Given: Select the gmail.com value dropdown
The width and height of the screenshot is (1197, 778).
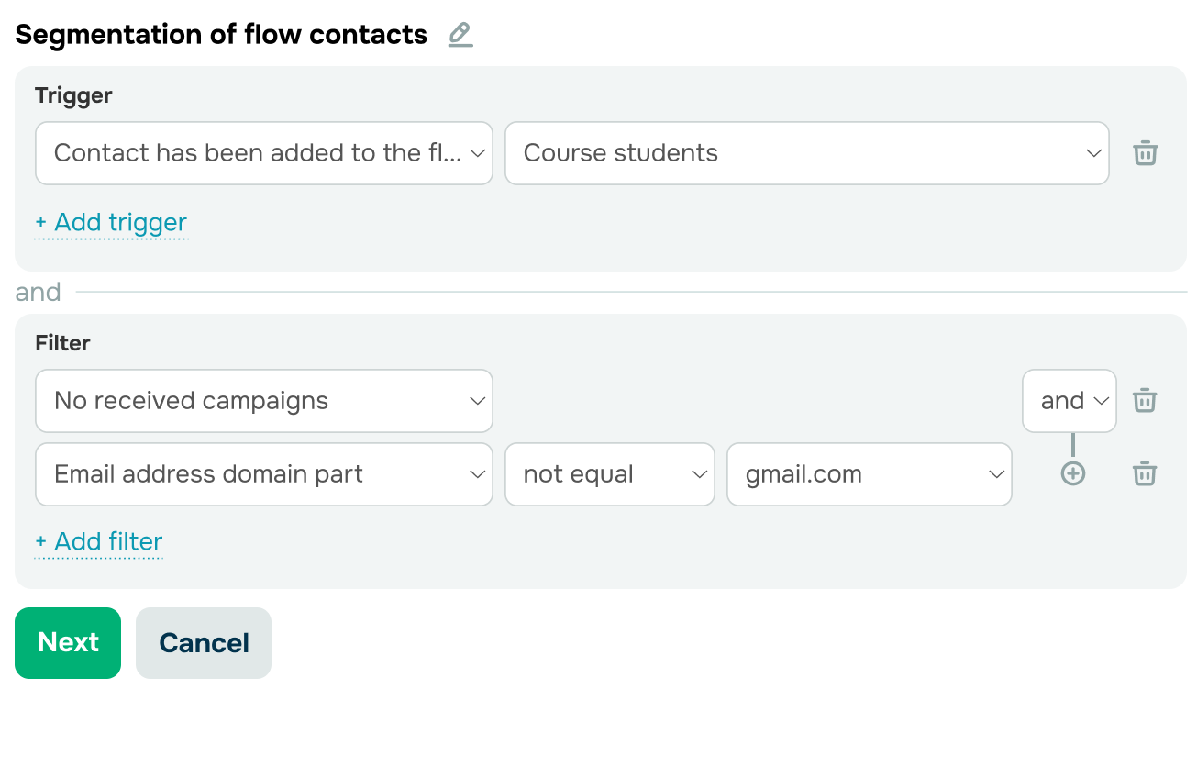Looking at the screenshot, I should [x=869, y=474].
